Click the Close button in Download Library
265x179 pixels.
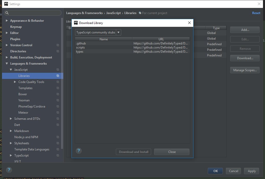pos(172,152)
